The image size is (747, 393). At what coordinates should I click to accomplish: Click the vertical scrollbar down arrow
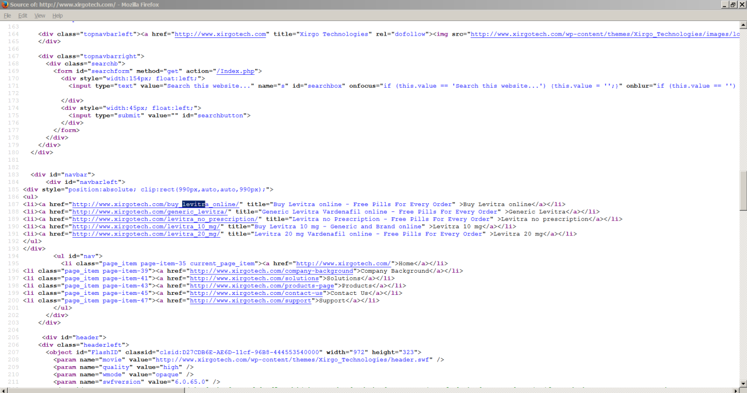743,382
